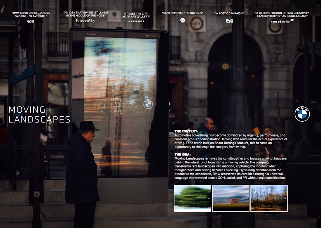Viewport: 321px width, 228px height.
Task: Click the large BMW roundel logo at right
Action: click(302, 114)
